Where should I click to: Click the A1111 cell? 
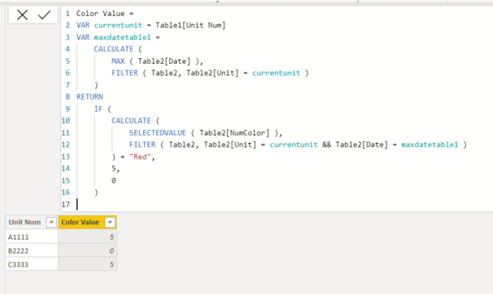(x=32, y=237)
